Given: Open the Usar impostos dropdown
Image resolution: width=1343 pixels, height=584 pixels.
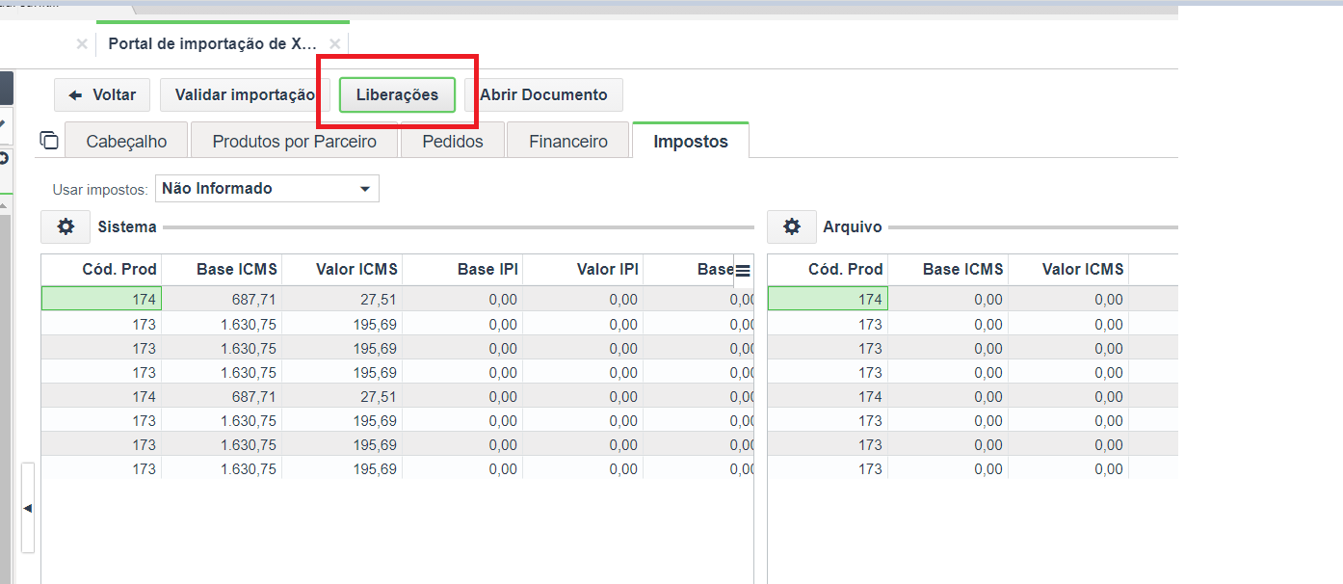Looking at the screenshot, I should tap(267, 189).
